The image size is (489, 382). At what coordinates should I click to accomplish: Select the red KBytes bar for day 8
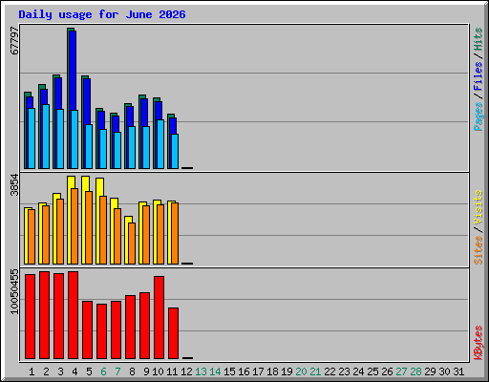130,327
